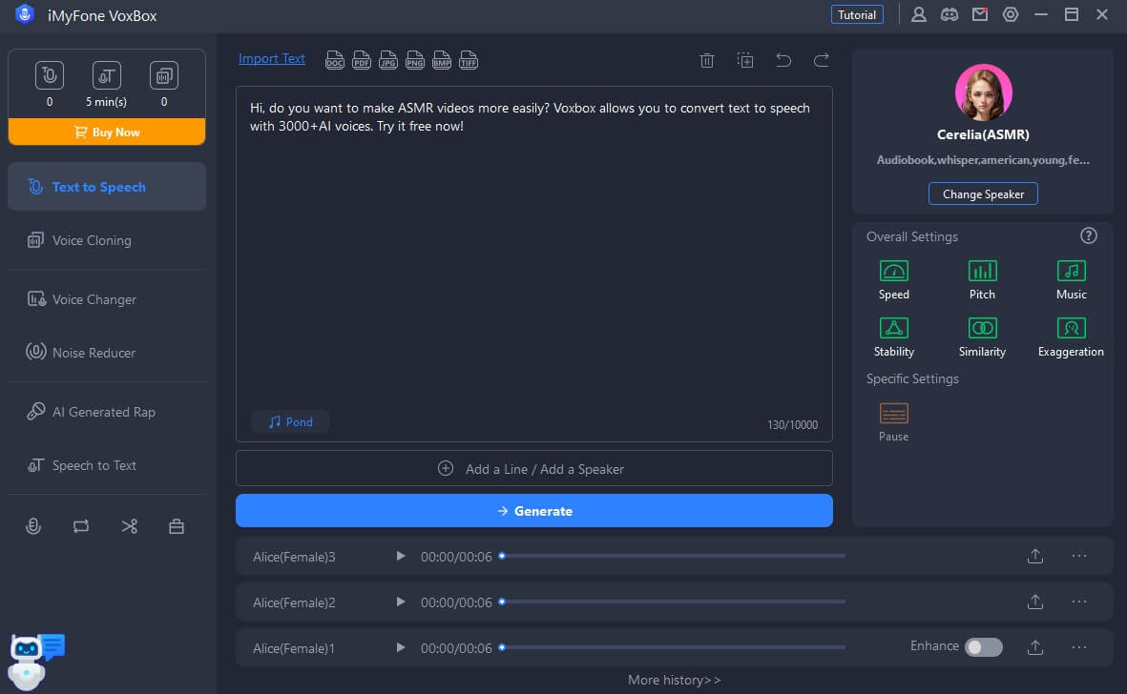The image size is (1127, 694).
Task: Click the add-selection icon beside the trash
Action: [x=745, y=60]
